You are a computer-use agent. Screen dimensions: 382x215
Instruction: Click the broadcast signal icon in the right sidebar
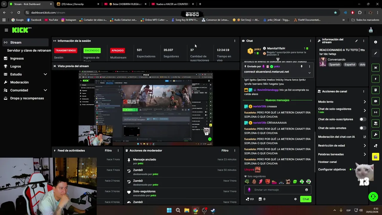pyautogui.click(x=376, y=112)
